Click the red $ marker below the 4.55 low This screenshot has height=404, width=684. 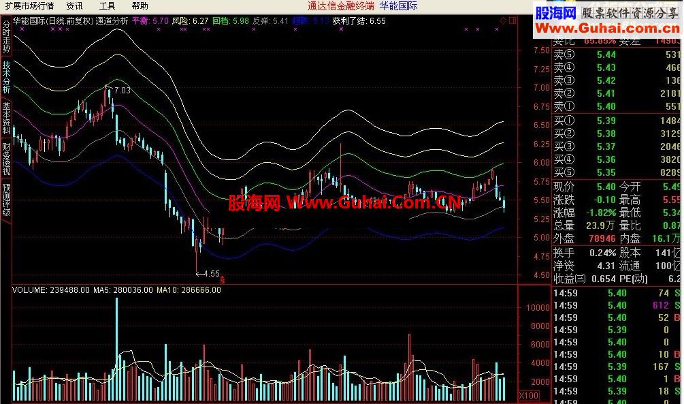tap(223, 279)
